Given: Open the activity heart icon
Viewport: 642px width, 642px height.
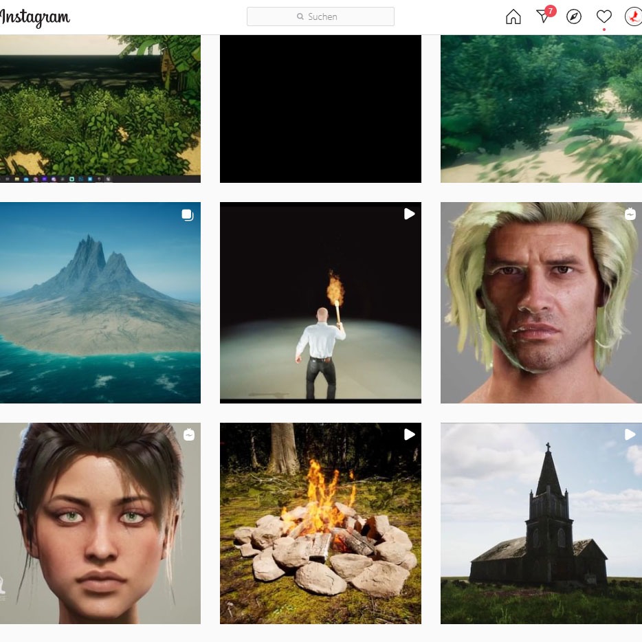Looking at the screenshot, I should 604,17.
